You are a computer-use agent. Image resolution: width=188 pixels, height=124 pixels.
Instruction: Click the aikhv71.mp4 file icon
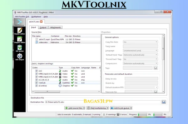coord(37,39)
